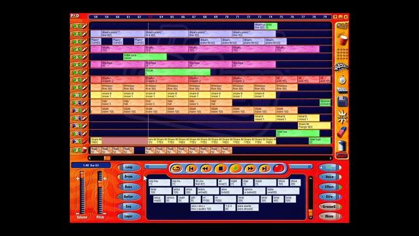The height and width of the screenshot is (236, 419).
Task: Click the red marker icon on track 16
Action: tap(84, 141)
